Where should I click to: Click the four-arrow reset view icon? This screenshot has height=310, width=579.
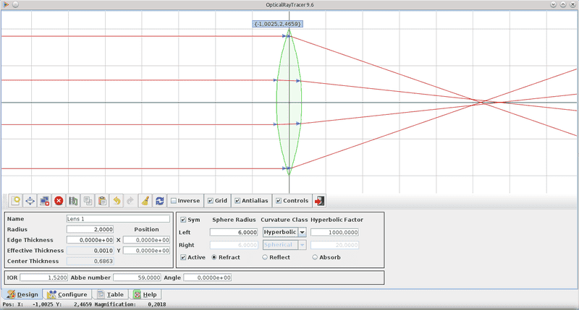pos(30,201)
